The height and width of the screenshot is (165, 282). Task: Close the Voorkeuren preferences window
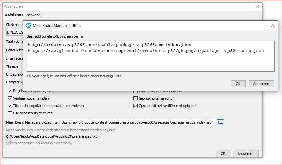point(257,6)
